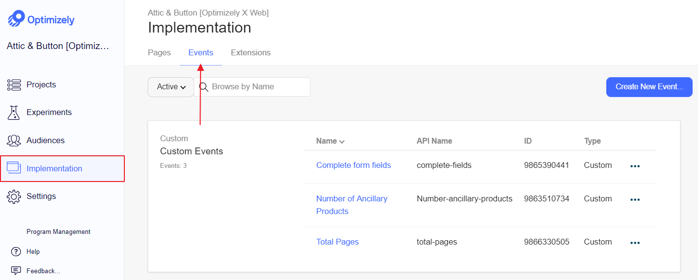Switch to the Pages tab
Image resolution: width=698 pixels, height=280 pixels.
159,52
